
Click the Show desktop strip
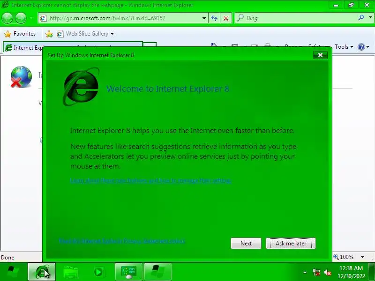tap(372, 272)
